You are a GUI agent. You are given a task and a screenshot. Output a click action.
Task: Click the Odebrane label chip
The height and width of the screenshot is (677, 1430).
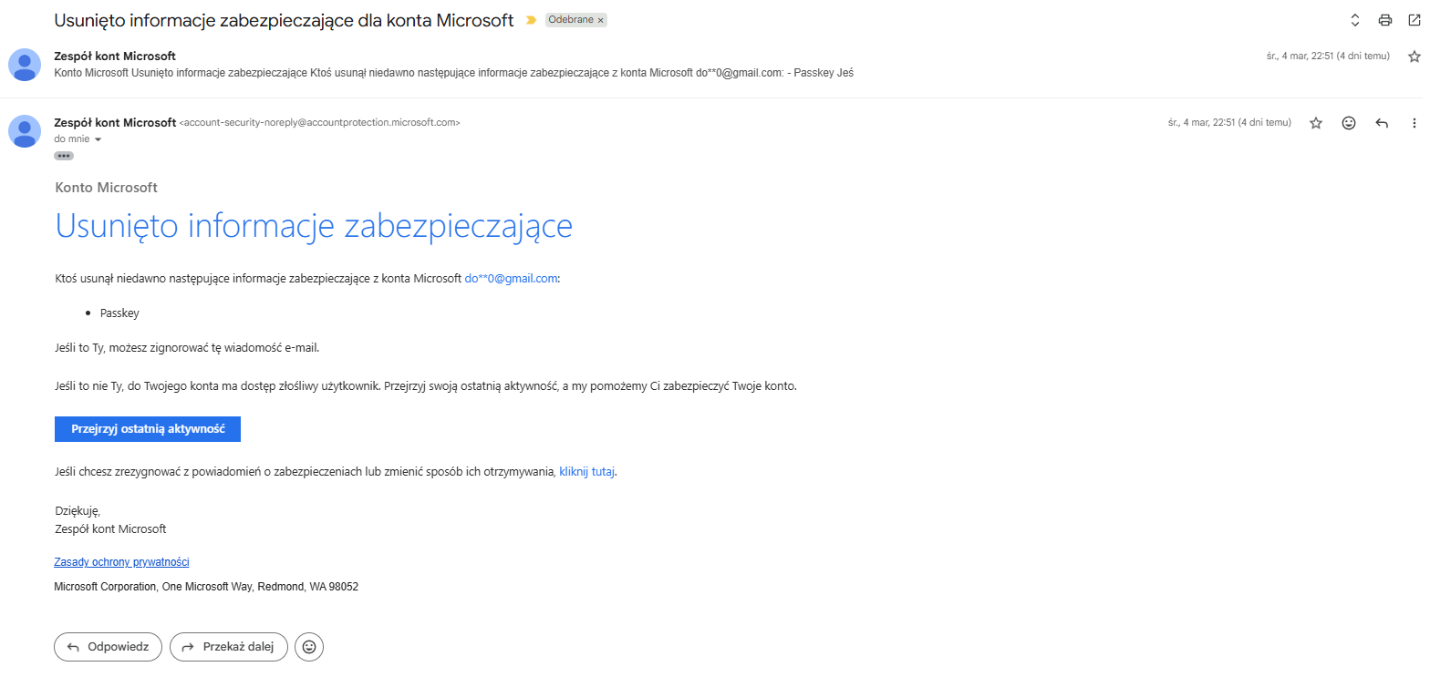pyautogui.click(x=571, y=20)
